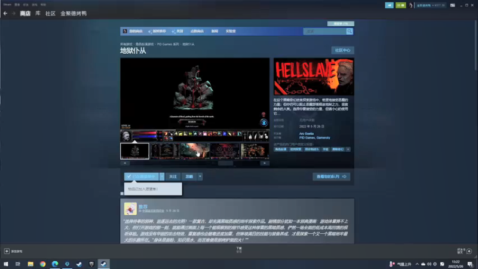Launch Google Chrome from the taskbar
Screen dimensions: 478x269
(x=42, y=264)
